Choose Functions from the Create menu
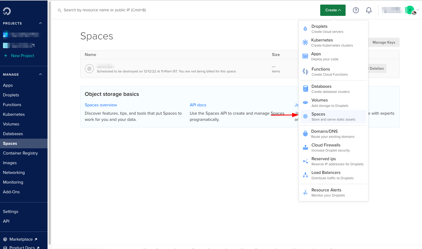 (x=333, y=72)
